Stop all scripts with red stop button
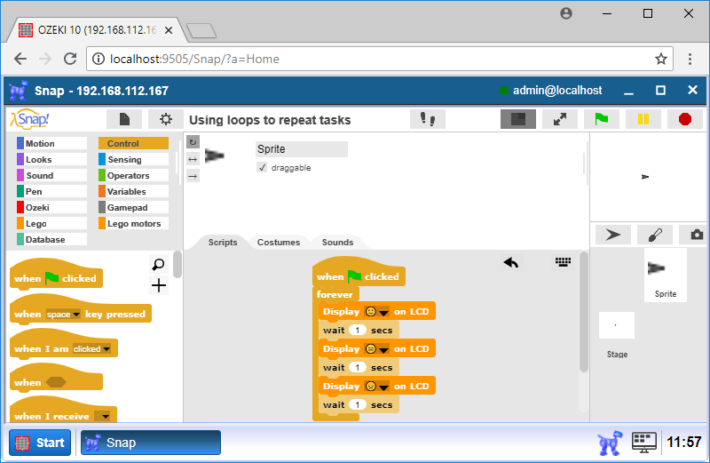The height and width of the screenshot is (463, 710). (685, 119)
